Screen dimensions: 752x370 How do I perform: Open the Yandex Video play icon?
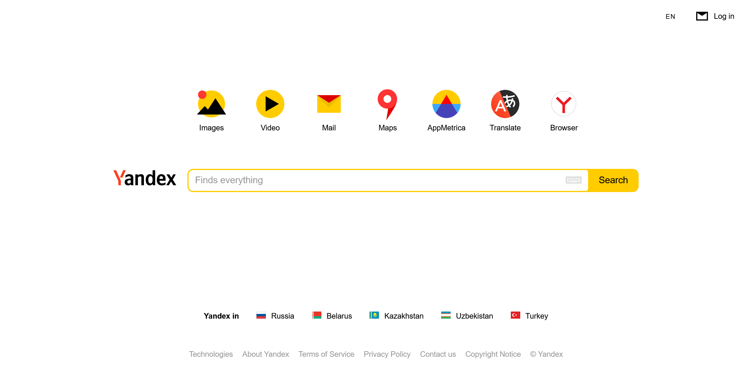pos(270,104)
